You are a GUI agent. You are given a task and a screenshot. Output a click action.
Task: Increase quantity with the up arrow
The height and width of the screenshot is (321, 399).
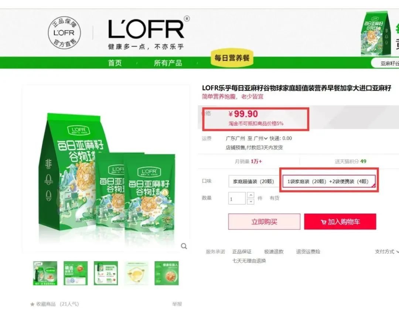pos(250,195)
